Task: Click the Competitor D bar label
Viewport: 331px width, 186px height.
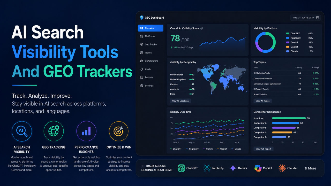Action: [x=260, y=137]
